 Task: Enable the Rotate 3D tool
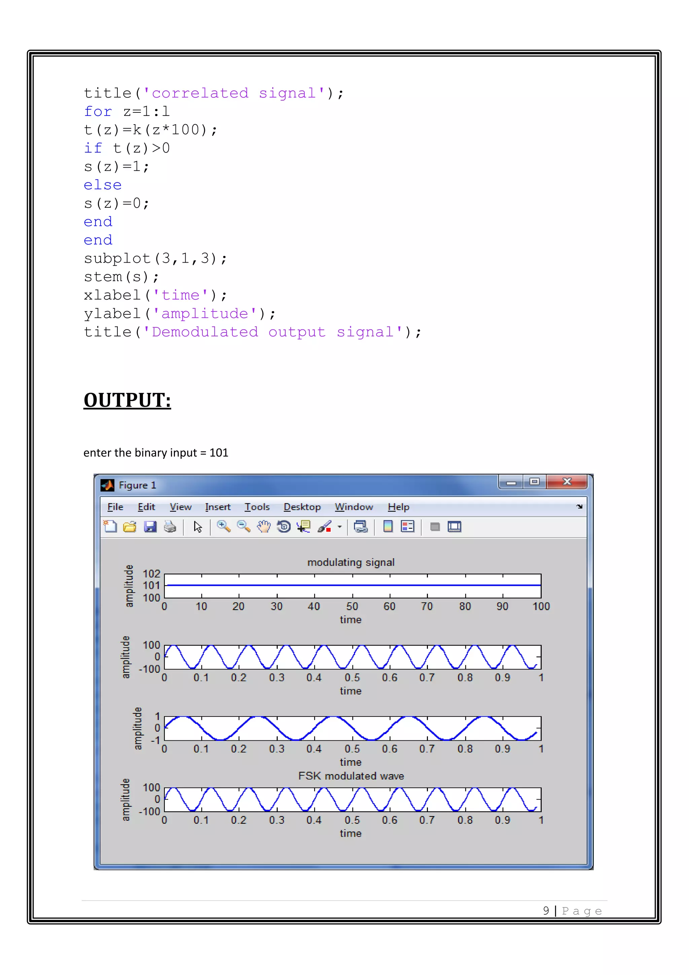(284, 527)
